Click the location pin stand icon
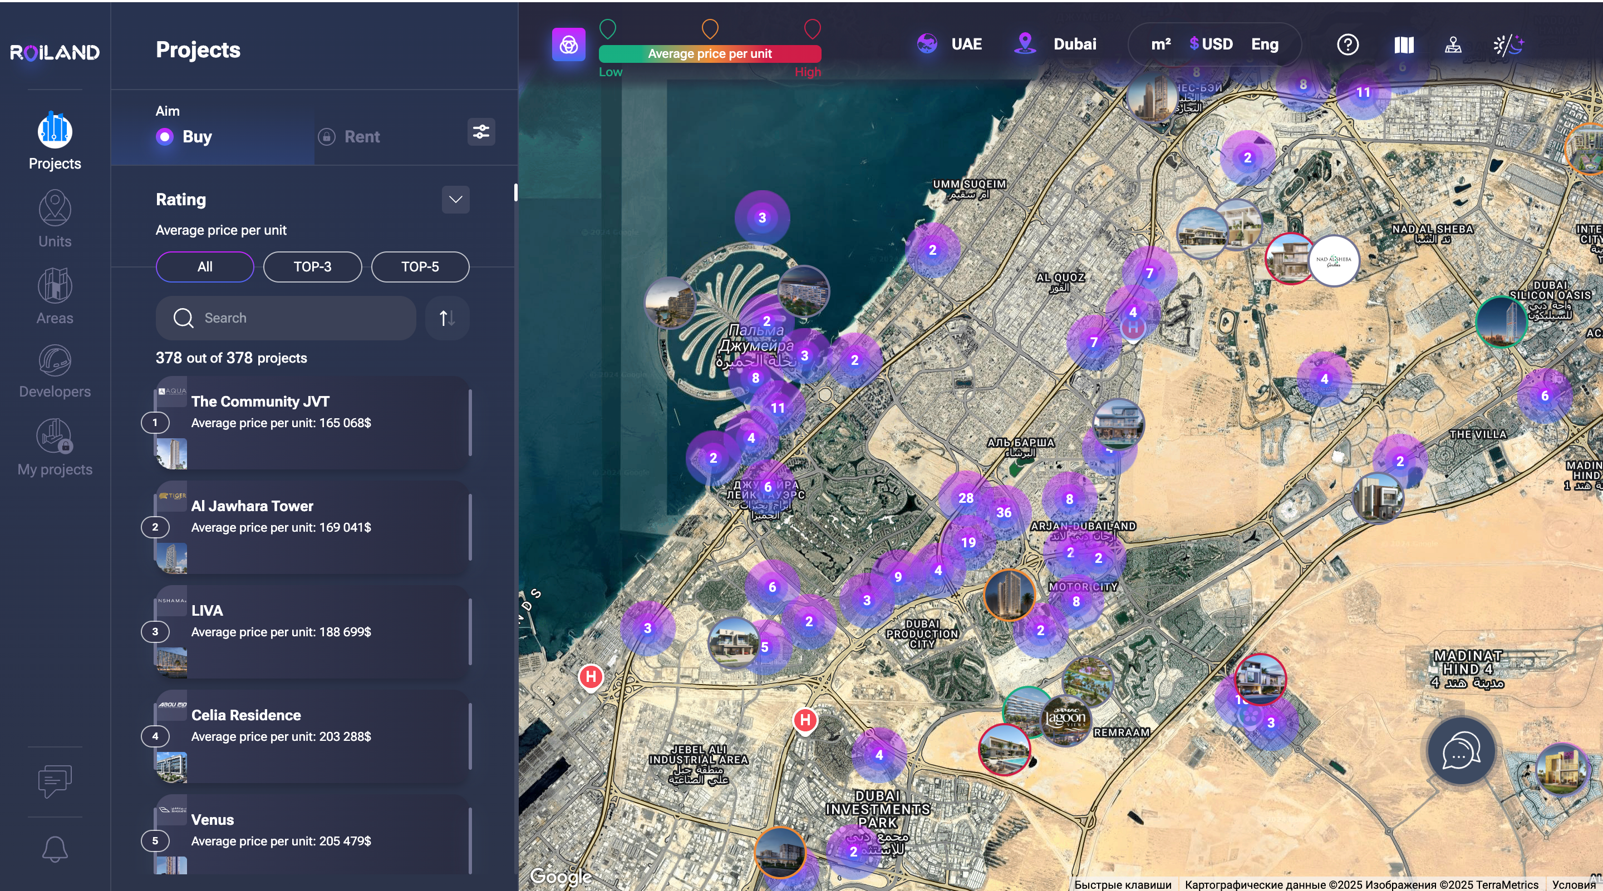The width and height of the screenshot is (1603, 891). click(x=1453, y=44)
